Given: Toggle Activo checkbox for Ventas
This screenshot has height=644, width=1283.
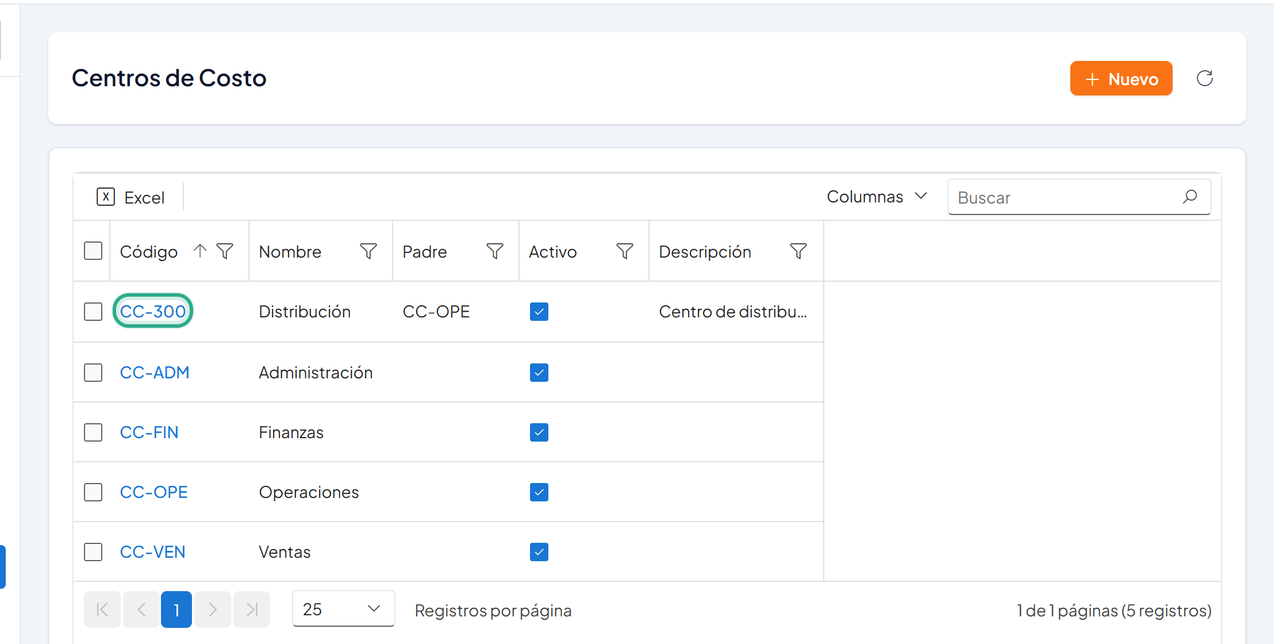Looking at the screenshot, I should [x=539, y=552].
